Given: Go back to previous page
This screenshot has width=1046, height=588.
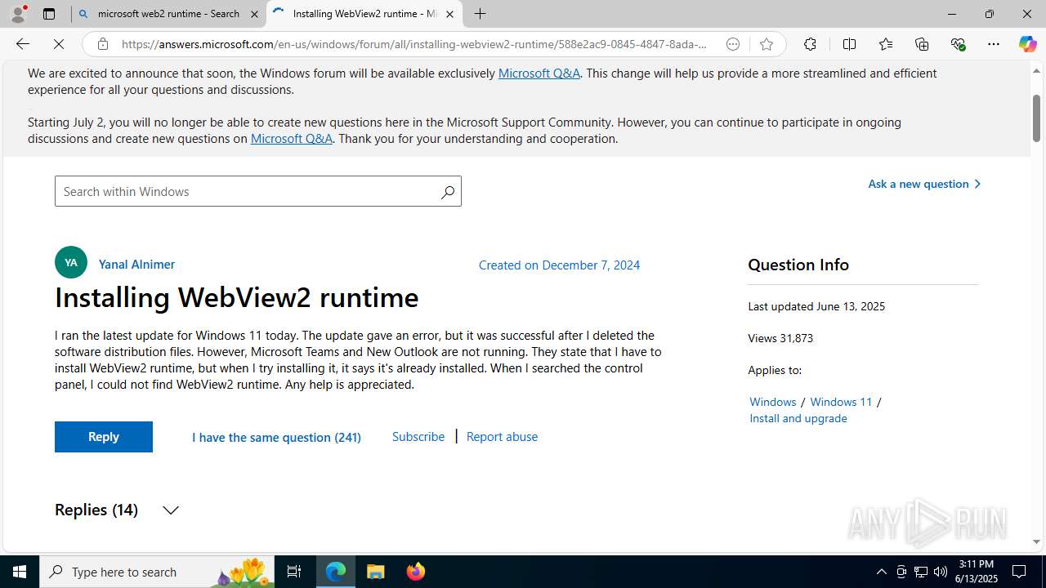Looking at the screenshot, I should pyautogui.click(x=23, y=44).
